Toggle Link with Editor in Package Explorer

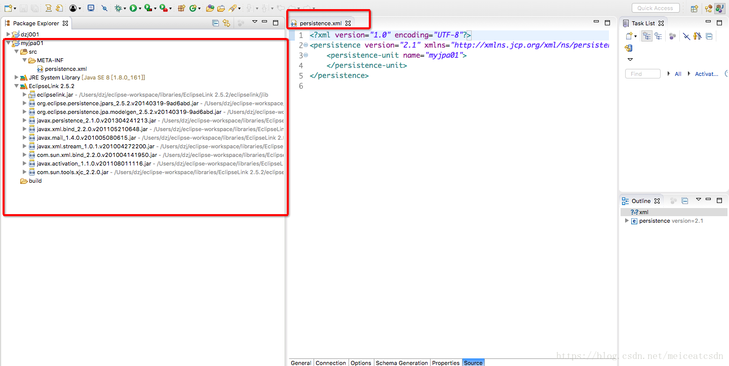pyautogui.click(x=226, y=23)
